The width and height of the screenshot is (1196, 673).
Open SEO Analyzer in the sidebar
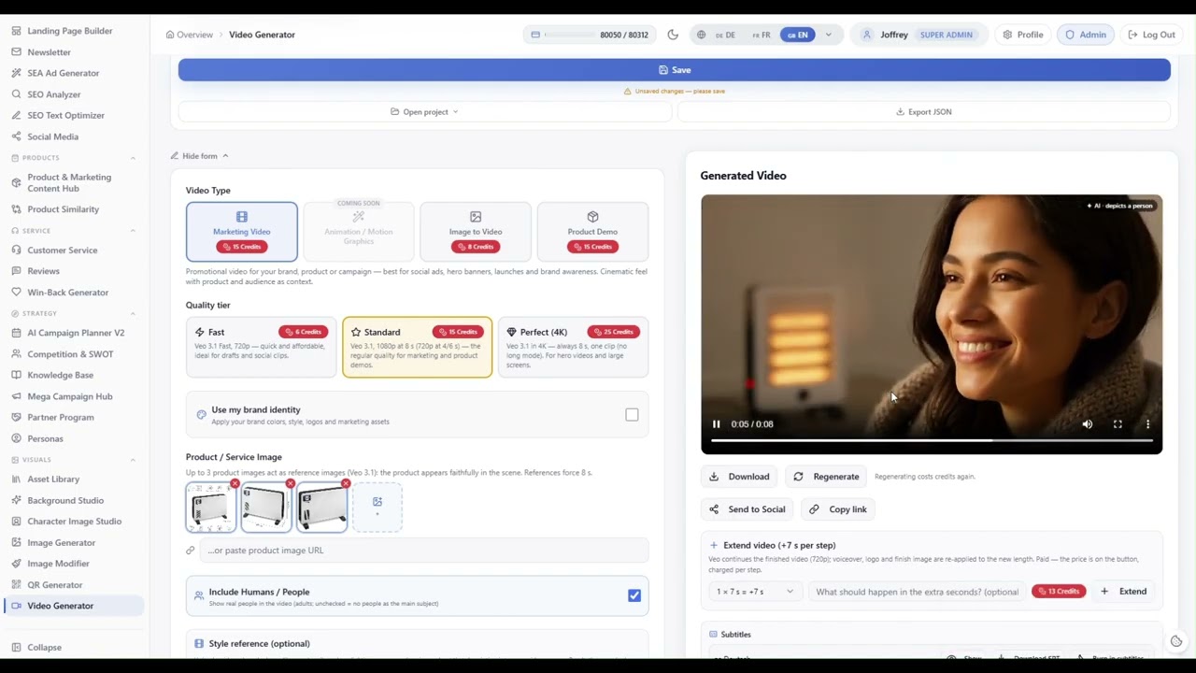[54, 94]
